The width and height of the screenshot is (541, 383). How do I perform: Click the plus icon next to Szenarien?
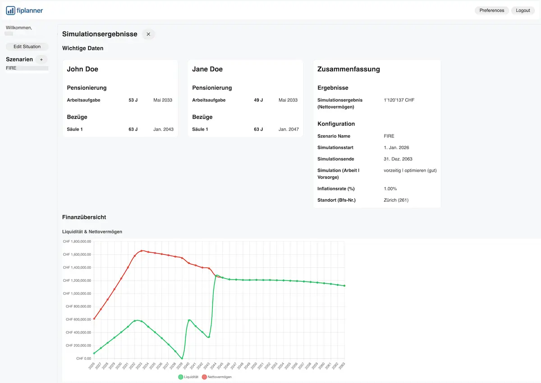pos(41,59)
